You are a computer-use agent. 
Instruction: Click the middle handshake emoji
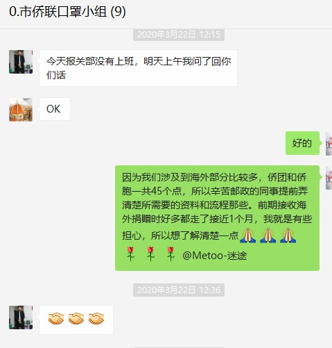(76, 319)
